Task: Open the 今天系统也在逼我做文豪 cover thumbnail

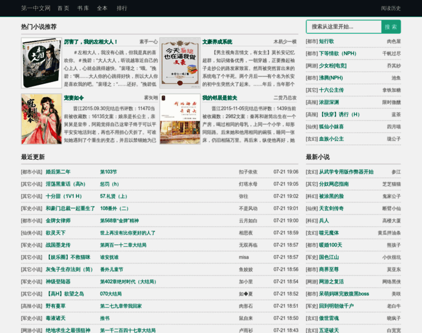Action: 180,63
